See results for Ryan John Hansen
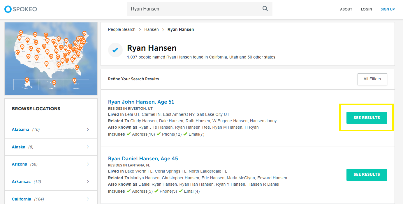 point(367,118)
